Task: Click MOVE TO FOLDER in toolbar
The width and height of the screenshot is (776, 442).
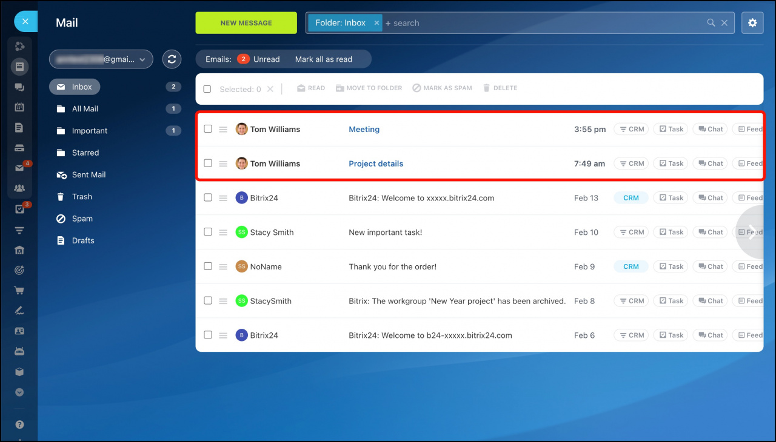Action: pyautogui.click(x=369, y=88)
